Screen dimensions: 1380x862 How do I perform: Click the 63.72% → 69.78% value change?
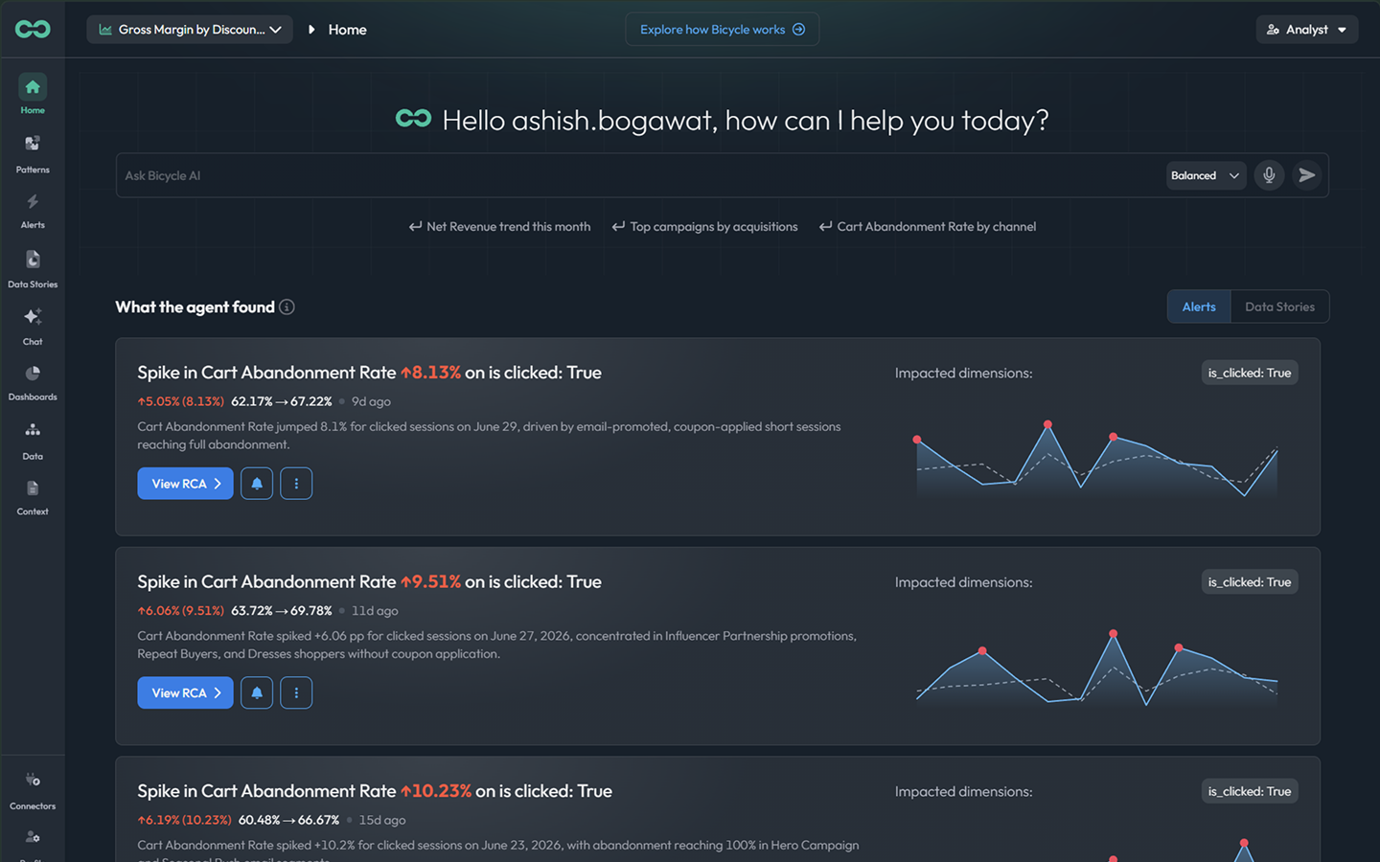pyautogui.click(x=282, y=611)
